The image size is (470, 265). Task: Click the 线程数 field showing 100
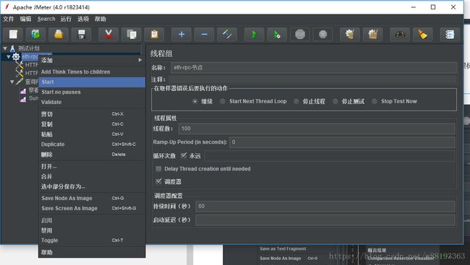pos(317,129)
